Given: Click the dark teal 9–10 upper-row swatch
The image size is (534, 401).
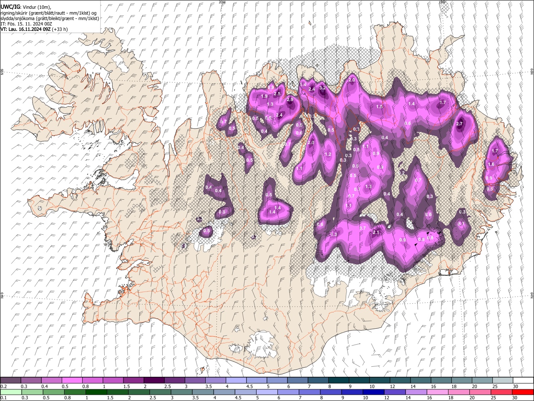Looking at the screenshot, I should [x=359, y=381].
